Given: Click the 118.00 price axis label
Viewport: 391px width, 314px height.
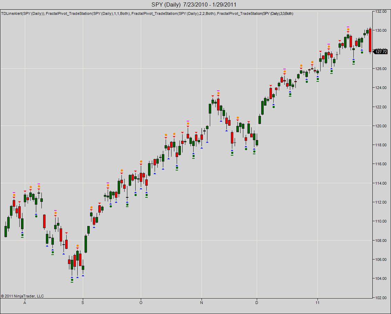Looking at the screenshot, I should (381, 145).
